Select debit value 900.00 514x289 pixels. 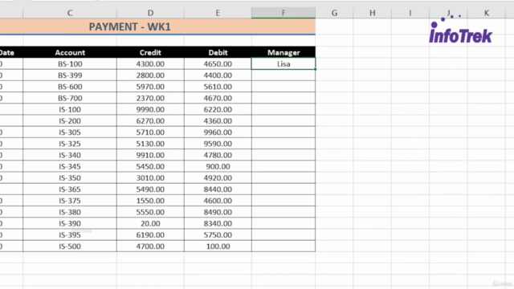(218, 166)
